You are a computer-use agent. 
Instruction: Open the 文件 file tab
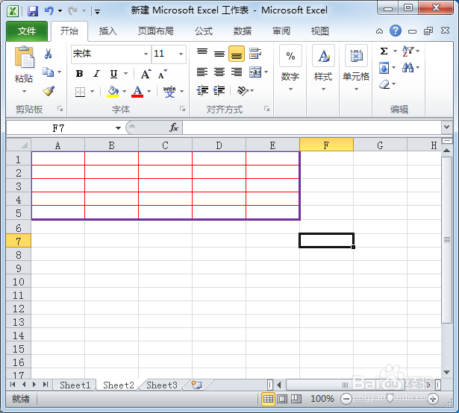27,31
